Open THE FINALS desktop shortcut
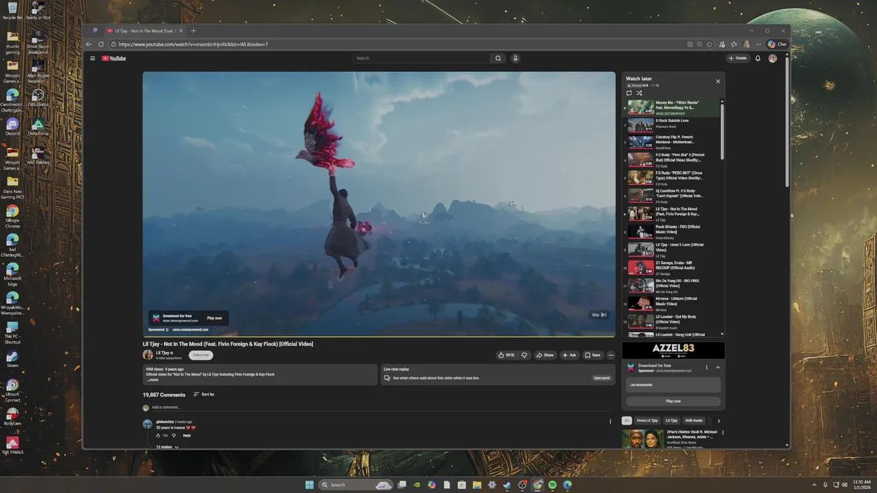The width and height of the screenshot is (877, 493). coord(12,446)
